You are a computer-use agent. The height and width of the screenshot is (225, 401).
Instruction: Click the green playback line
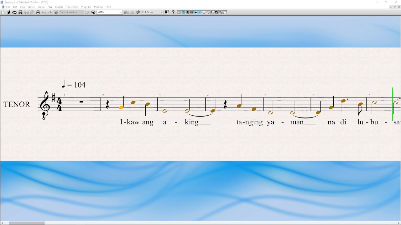[392, 104]
